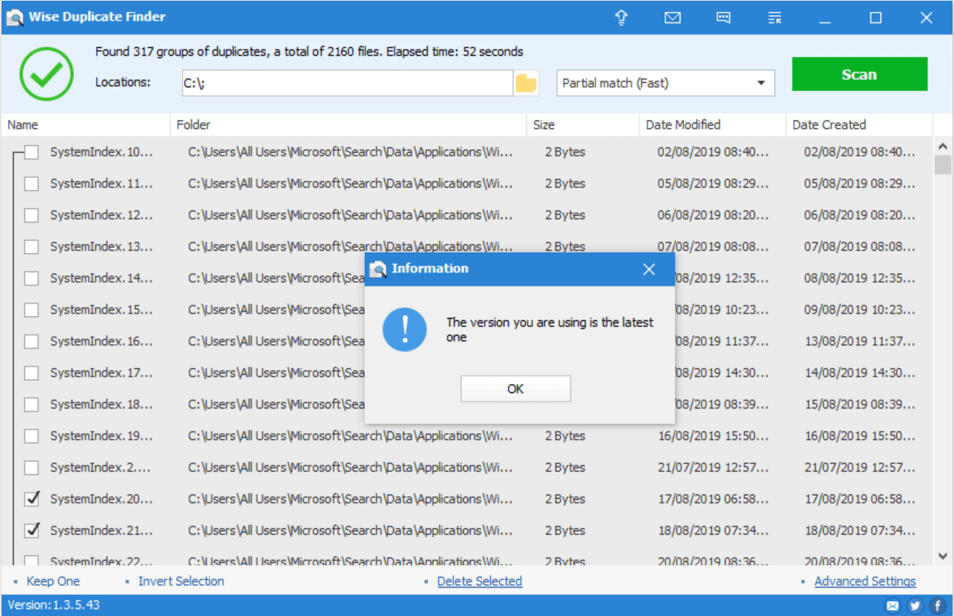Click the green checkmark status icon
The height and width of the screenshot is (616, 954).
pos(47,74)
